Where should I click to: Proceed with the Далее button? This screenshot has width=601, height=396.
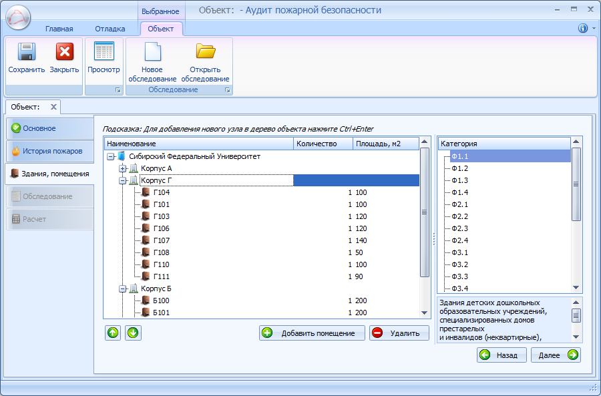[556, 355]
